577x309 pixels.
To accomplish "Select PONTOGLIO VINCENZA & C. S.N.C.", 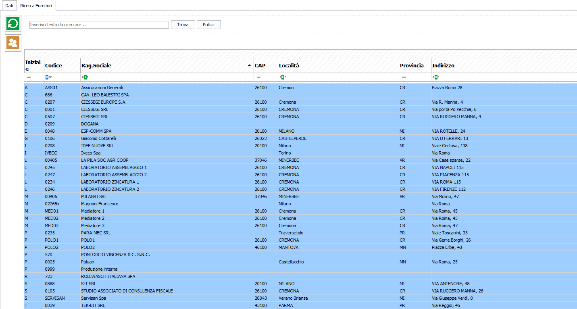I will click(300, 255).
